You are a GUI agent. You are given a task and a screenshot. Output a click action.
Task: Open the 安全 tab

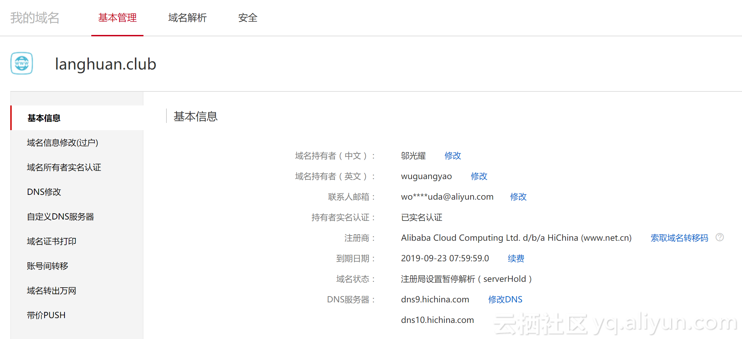[248, 18]
